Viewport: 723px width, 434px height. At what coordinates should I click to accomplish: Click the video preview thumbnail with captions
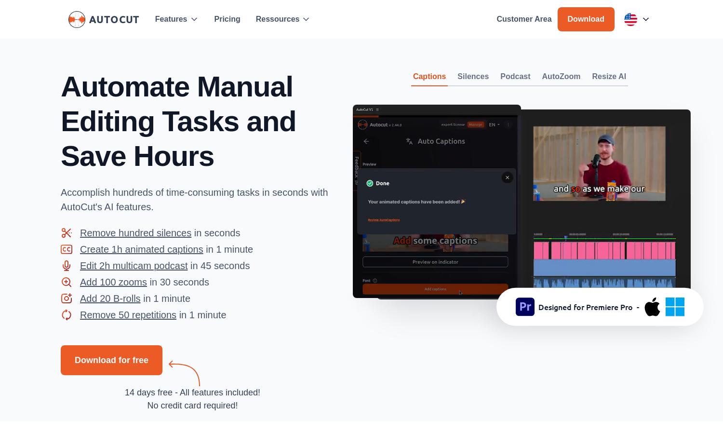click(599, 163)
